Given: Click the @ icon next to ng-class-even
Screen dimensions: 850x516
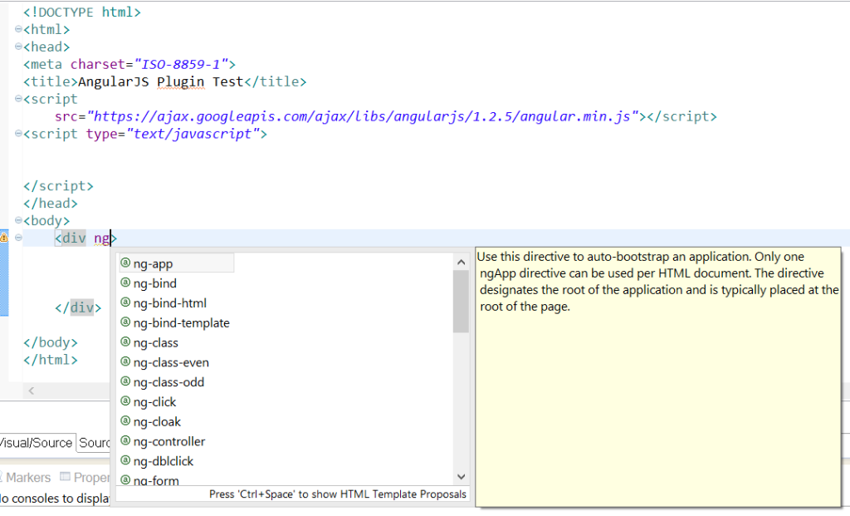Looking at the screenshot, I should (126, 362).
